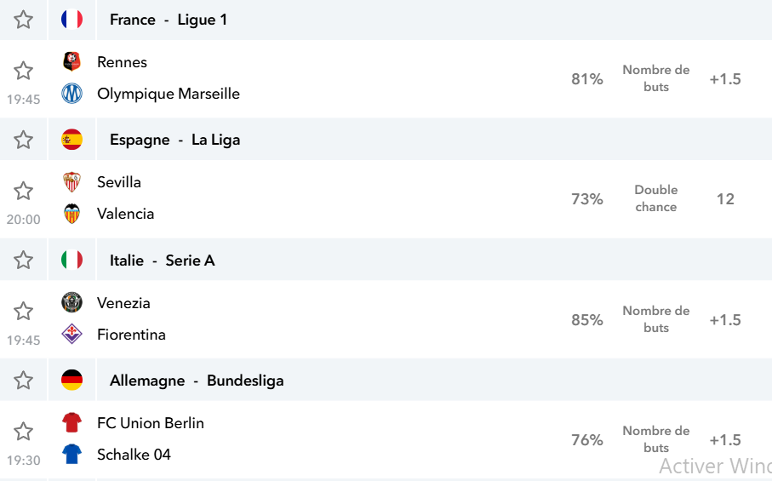Screen dimensions: 772x481
Task: Click the Olympique Marseille logo
Action: tap(71, 93)
